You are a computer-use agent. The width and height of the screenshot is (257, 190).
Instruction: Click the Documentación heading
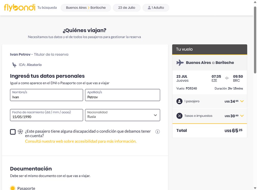coord(31,169)
